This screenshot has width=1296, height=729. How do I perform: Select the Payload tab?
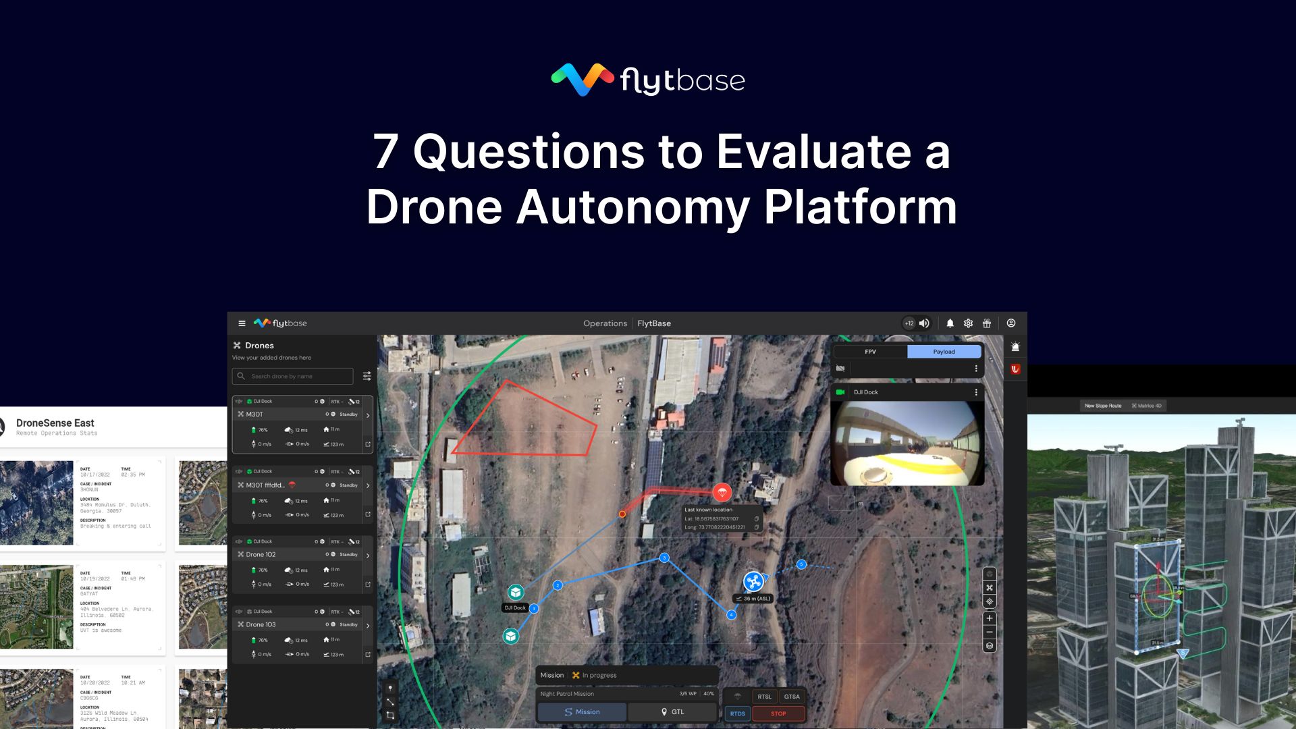click(943, 352)
